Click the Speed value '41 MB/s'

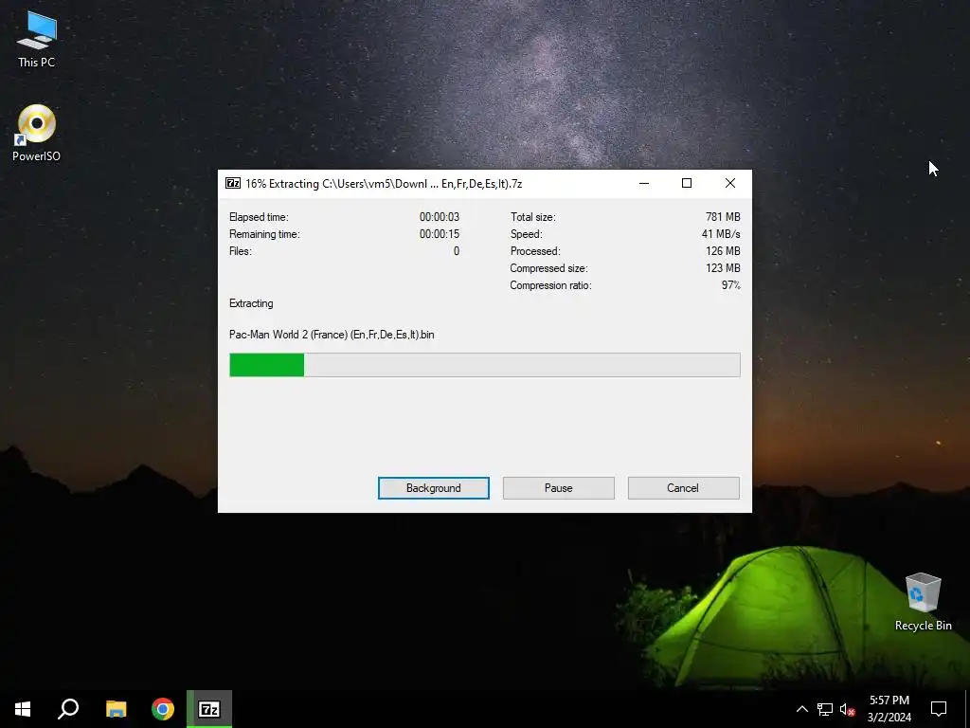pos(721,234)
